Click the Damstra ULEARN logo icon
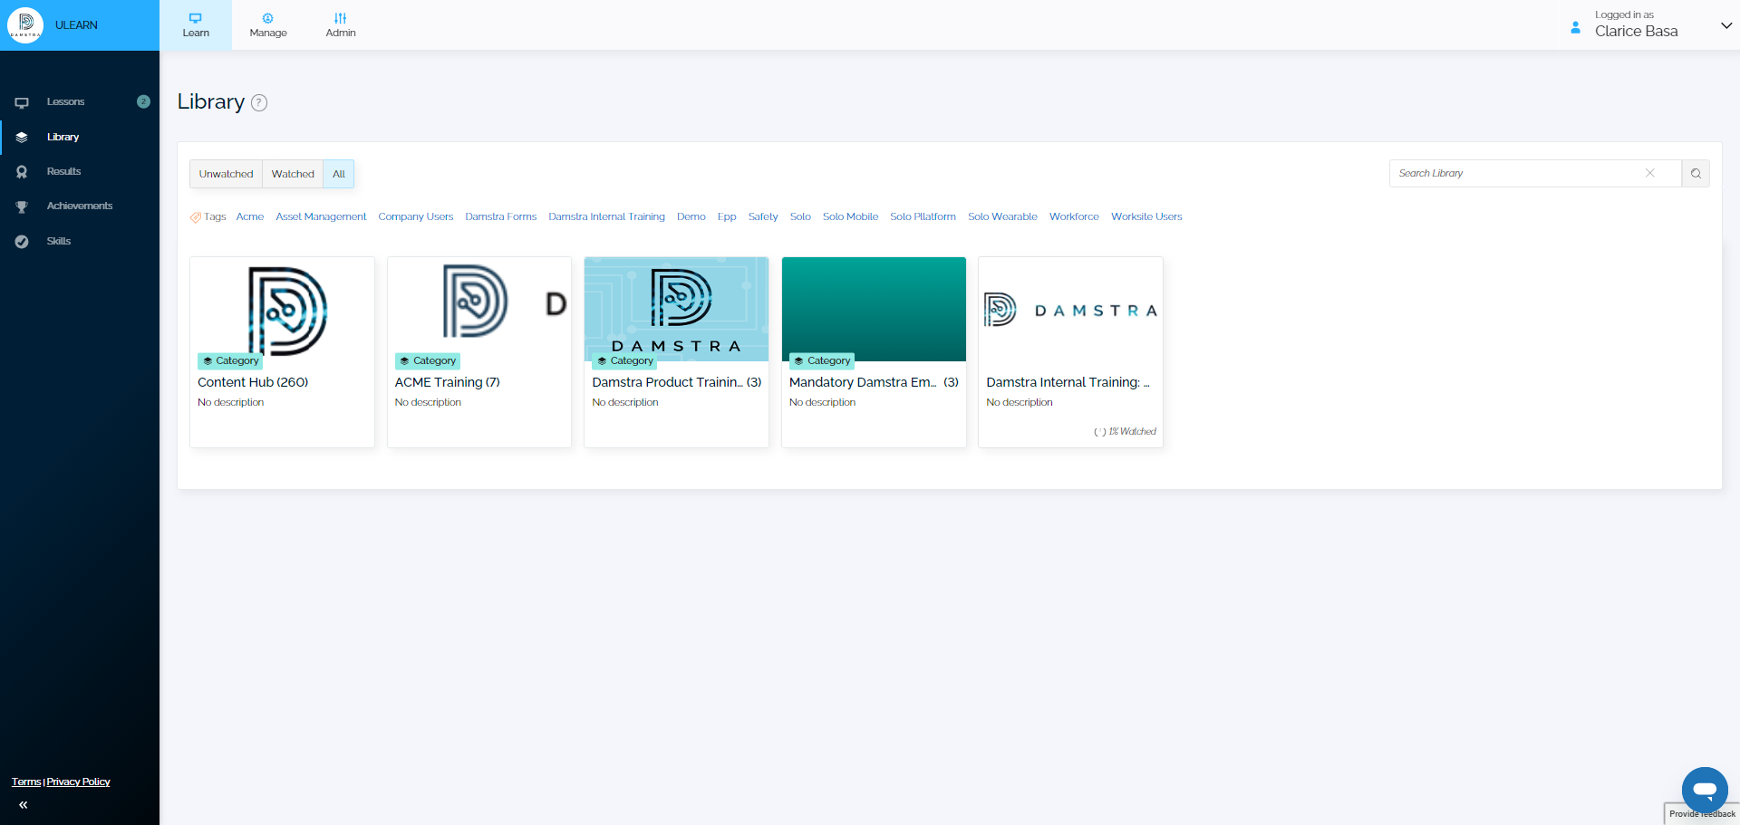1740x825 pixels. pos(25,25)
